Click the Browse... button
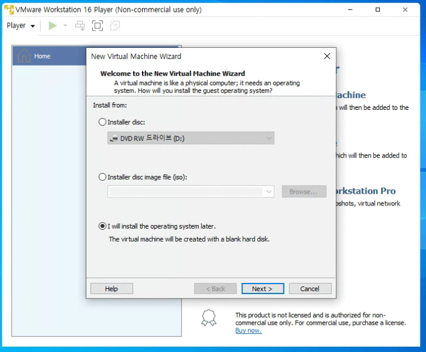The width and height of the screenshot is (426, 352). point(304,192)
